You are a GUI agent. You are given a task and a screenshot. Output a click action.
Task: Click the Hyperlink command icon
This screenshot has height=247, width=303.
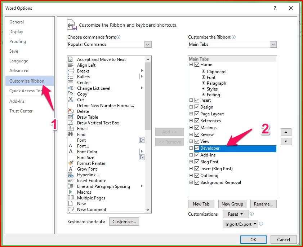(71, 175)
